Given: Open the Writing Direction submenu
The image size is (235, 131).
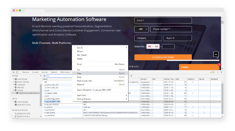Looking at the screenshot, I should (100, 99).
